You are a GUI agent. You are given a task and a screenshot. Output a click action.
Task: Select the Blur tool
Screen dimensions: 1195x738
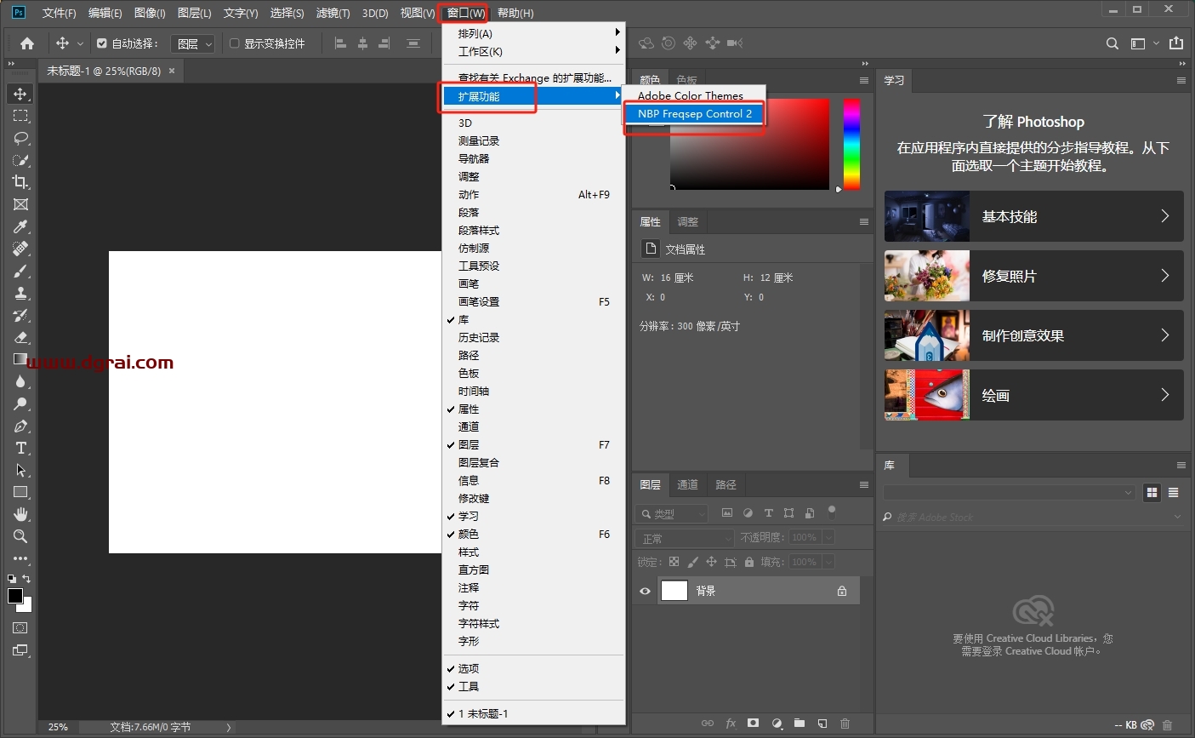click(x=20, y=381)
